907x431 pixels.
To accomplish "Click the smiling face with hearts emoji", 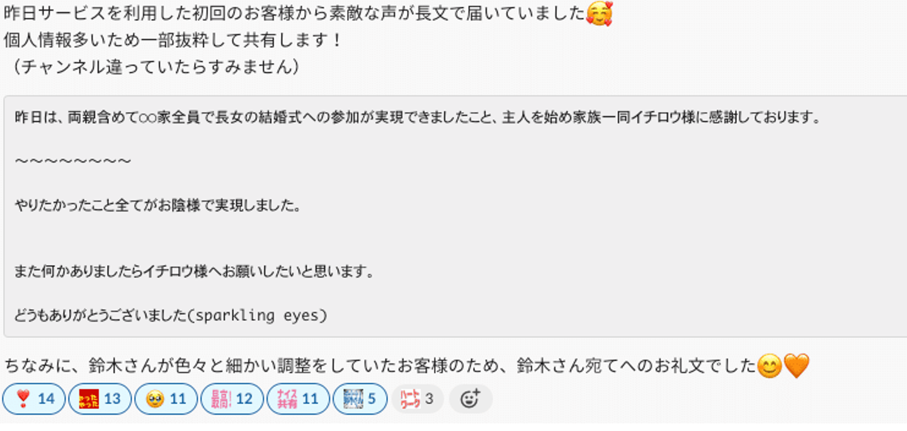I will pos(599,14).
